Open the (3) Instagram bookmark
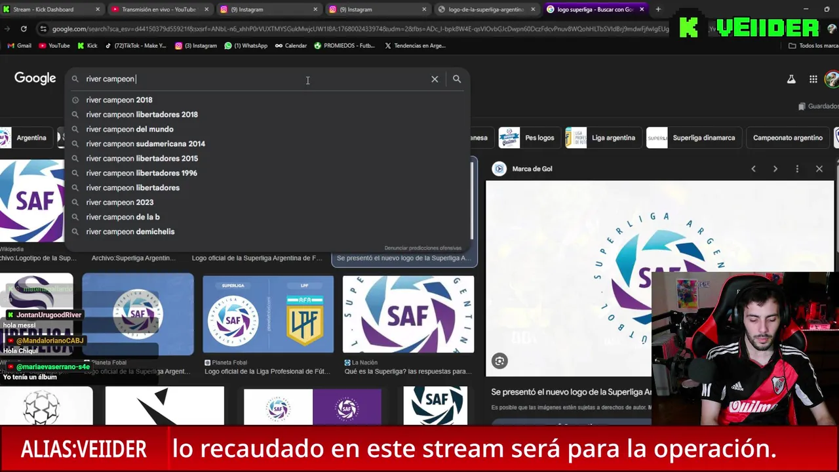The height and width of the screenshot is (472, 839). click(196, 46)
